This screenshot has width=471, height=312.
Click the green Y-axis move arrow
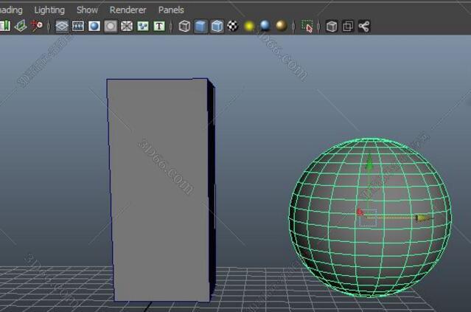(x=369, y=164)
